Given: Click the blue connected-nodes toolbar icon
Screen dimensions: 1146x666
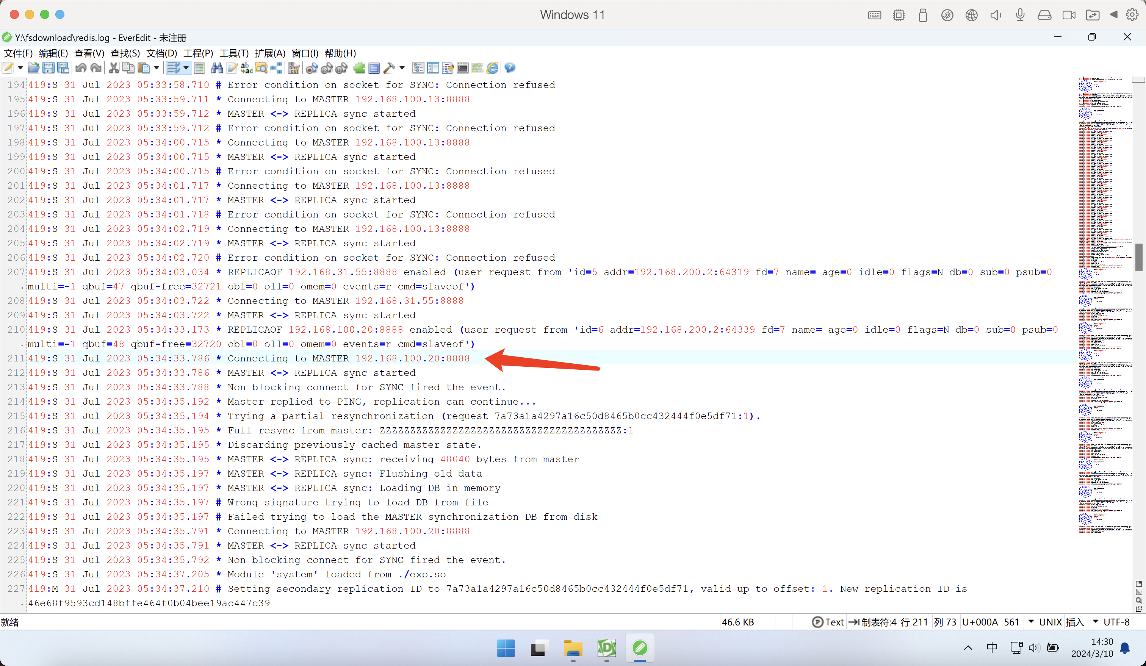Looking at the screenshot, I should pos(277,68).
